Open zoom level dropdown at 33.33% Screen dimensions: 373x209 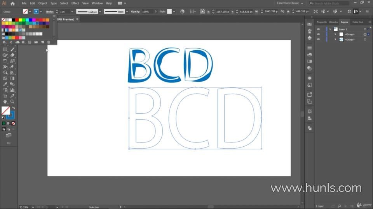[x=33, y=207]
